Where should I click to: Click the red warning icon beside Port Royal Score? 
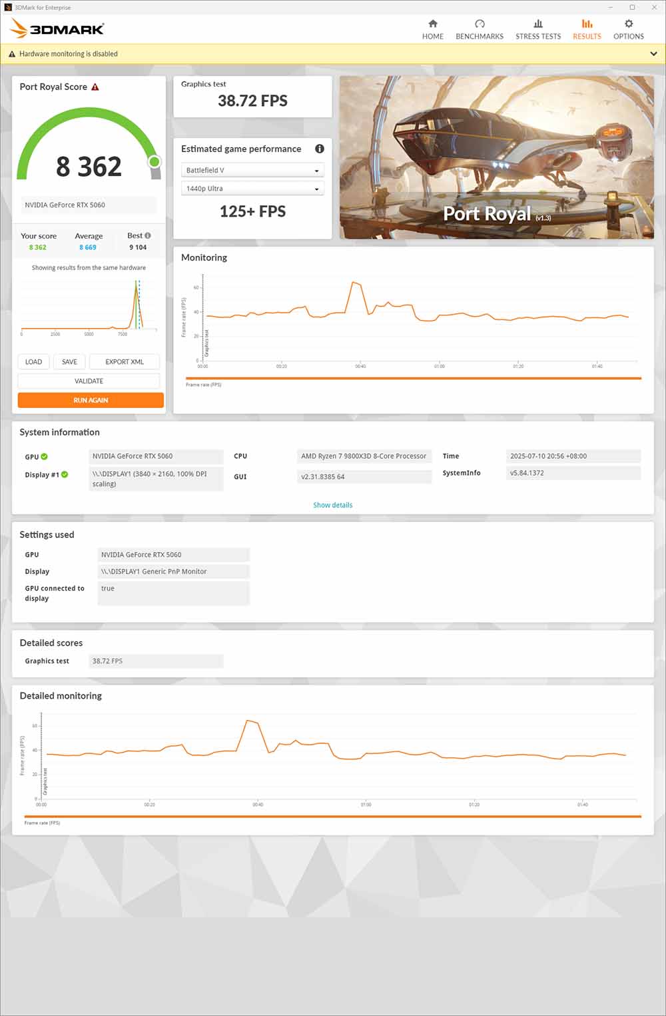pos(95,87)
